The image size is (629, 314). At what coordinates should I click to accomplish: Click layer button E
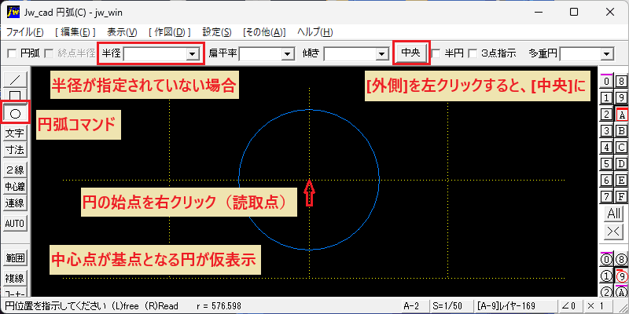(x=621, y=181)
